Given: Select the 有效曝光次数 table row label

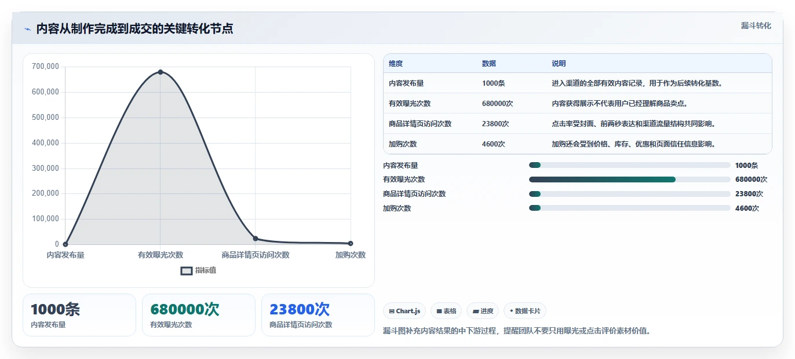Looking at the screenshot, I should click(x=410, y=104).
